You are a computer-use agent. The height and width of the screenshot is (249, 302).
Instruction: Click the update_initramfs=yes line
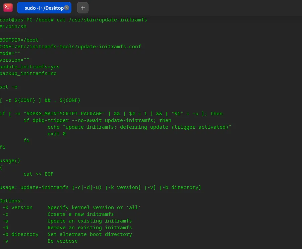click(29, 67)
